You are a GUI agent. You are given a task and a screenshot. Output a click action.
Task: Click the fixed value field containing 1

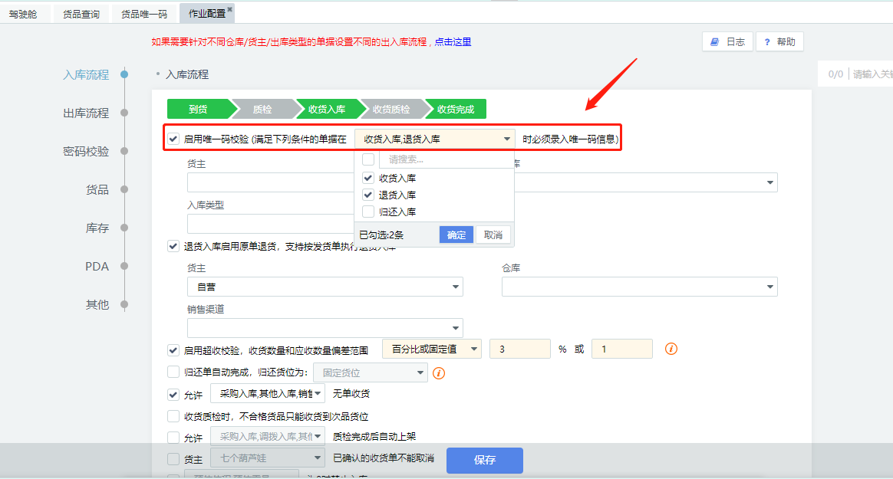622,349
